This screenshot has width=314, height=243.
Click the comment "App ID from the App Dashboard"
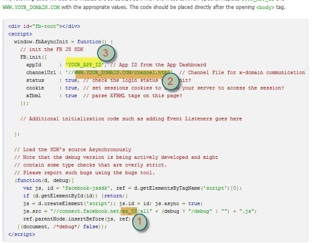[x=158, y=65]
